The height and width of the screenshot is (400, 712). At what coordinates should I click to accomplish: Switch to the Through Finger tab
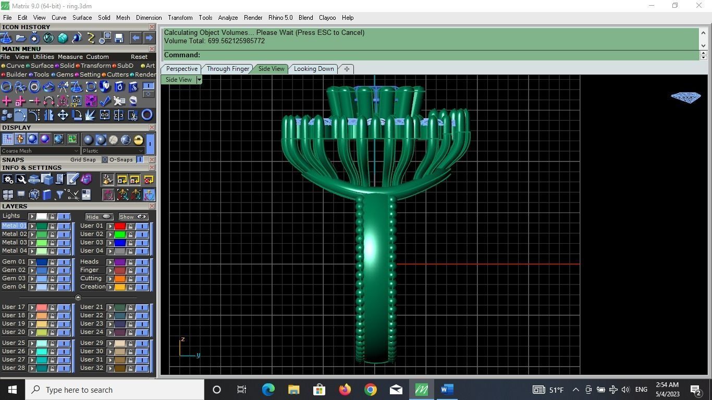coord(228,69)
